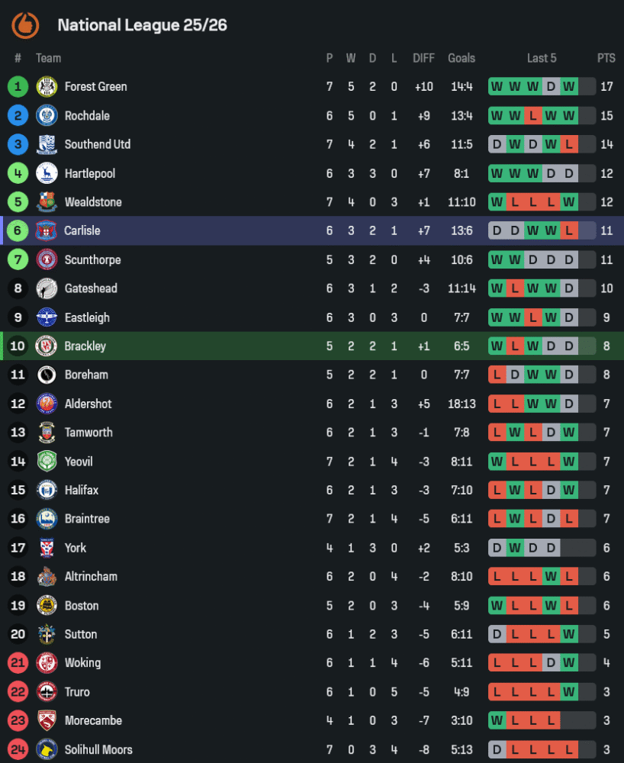Click the Solihull Moors club badge
This screenshot has width=624, height=763.
(x=47, y=749)
